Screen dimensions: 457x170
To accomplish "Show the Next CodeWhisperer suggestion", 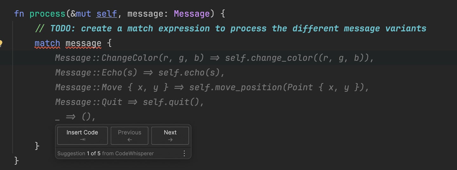I will tap(170, 136).
